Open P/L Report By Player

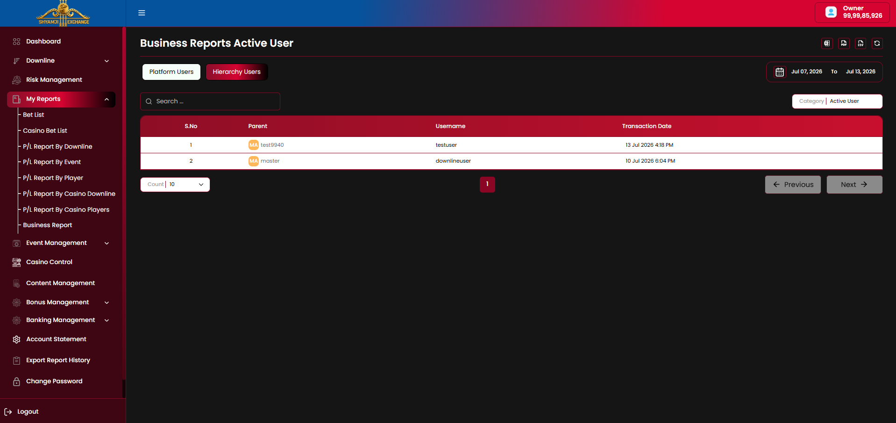[x=53, y=178]
